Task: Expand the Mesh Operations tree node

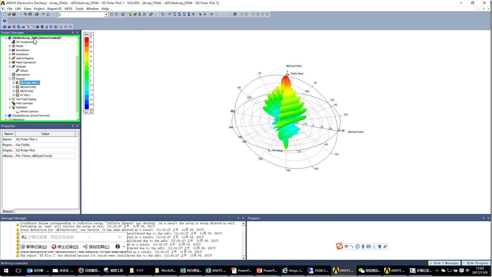Action: pyautogui.click(x=10, y=63)
